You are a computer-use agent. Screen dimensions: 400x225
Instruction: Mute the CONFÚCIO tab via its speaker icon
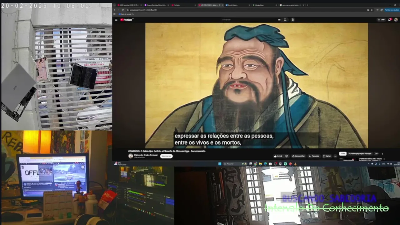coord(219,5)
